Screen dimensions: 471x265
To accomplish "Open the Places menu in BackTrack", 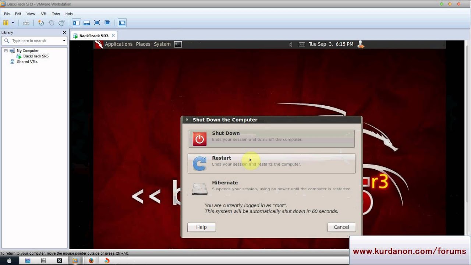I will click(143, 44).
